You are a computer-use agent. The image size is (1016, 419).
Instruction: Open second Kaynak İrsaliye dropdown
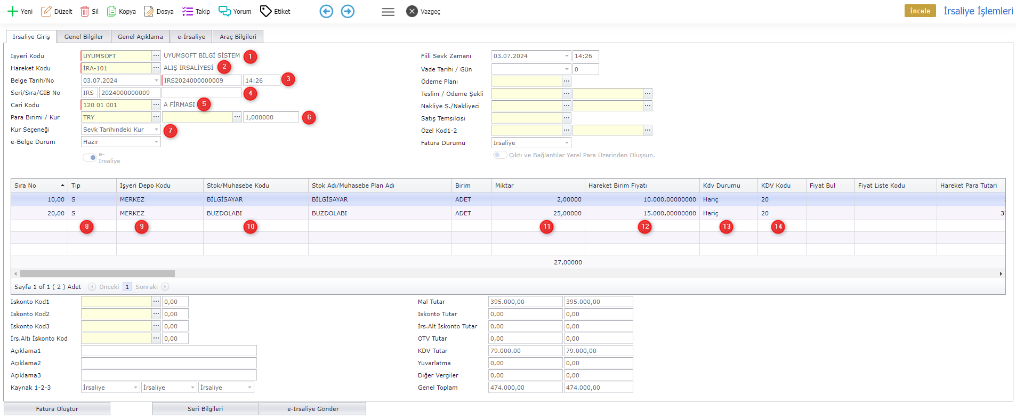(x=193, y=388)
